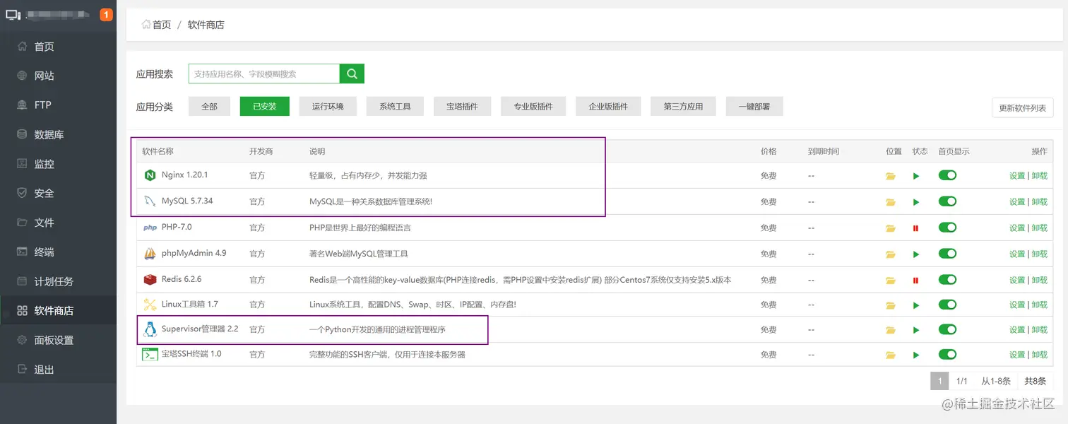Screen dimensions: 1068x424
Task: Click the Redis stopped status pause icon
Action: (x=916, y=281)
